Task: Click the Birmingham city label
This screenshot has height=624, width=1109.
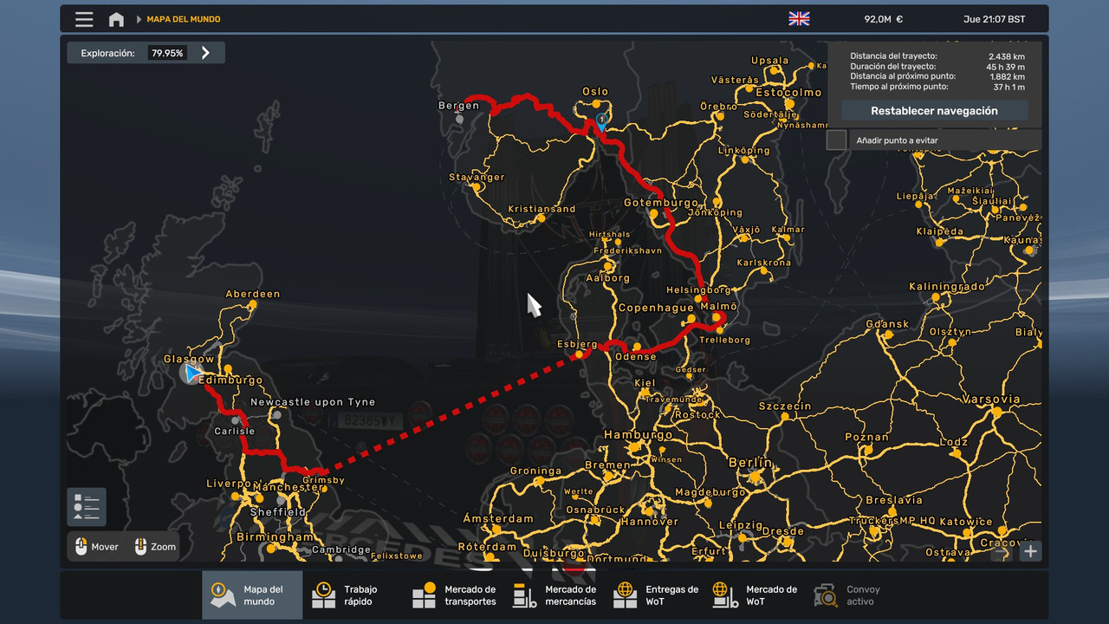Action: (275, 536)
